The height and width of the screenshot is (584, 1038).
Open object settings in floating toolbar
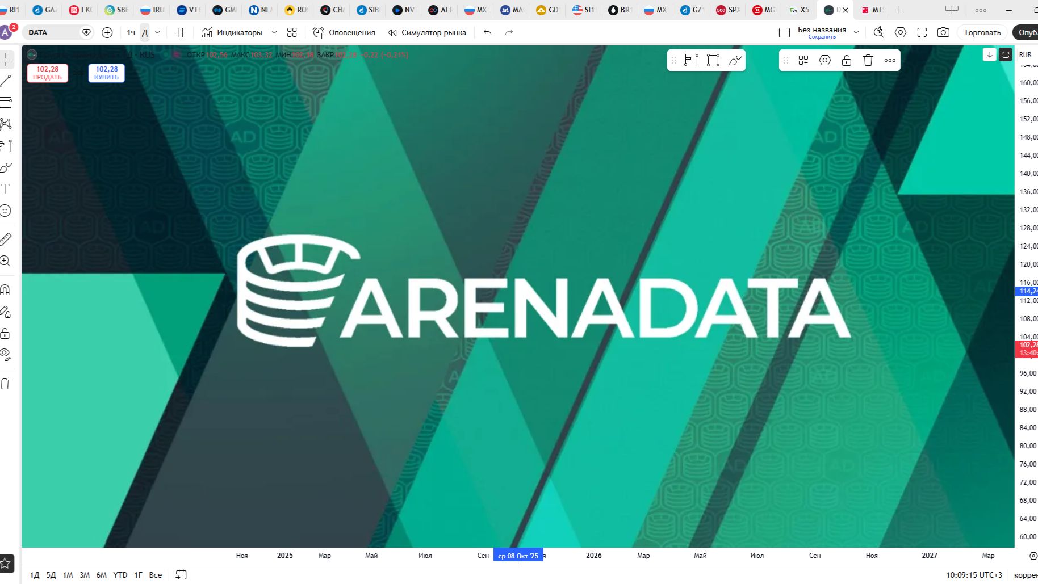click(825, 60)
